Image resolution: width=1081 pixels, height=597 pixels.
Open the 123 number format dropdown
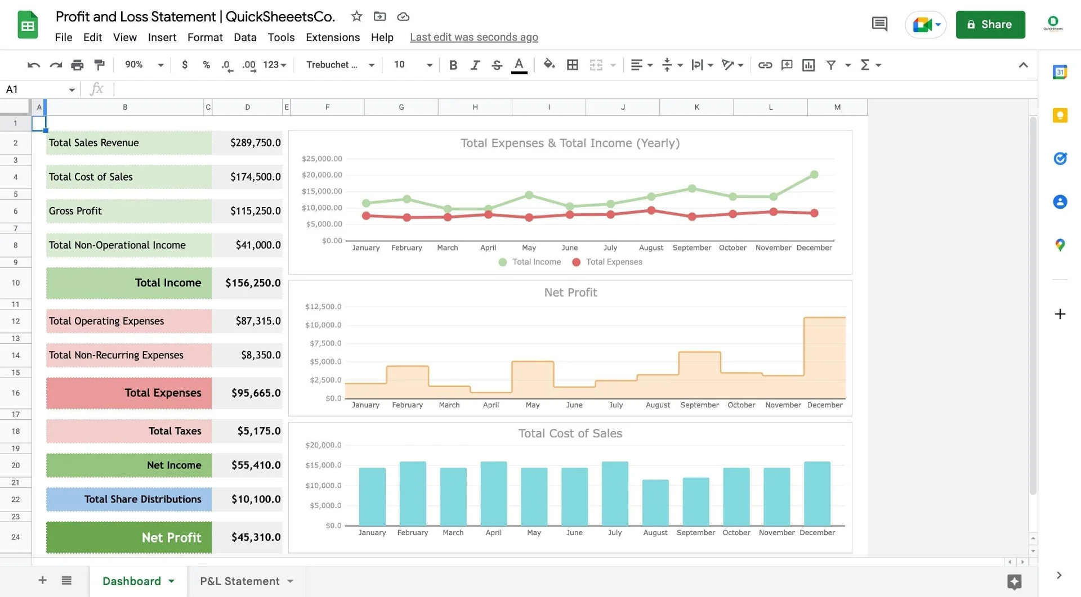click(x=275, y=65)
